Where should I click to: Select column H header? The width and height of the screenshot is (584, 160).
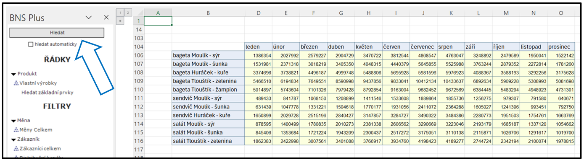[x=368, y=13]
